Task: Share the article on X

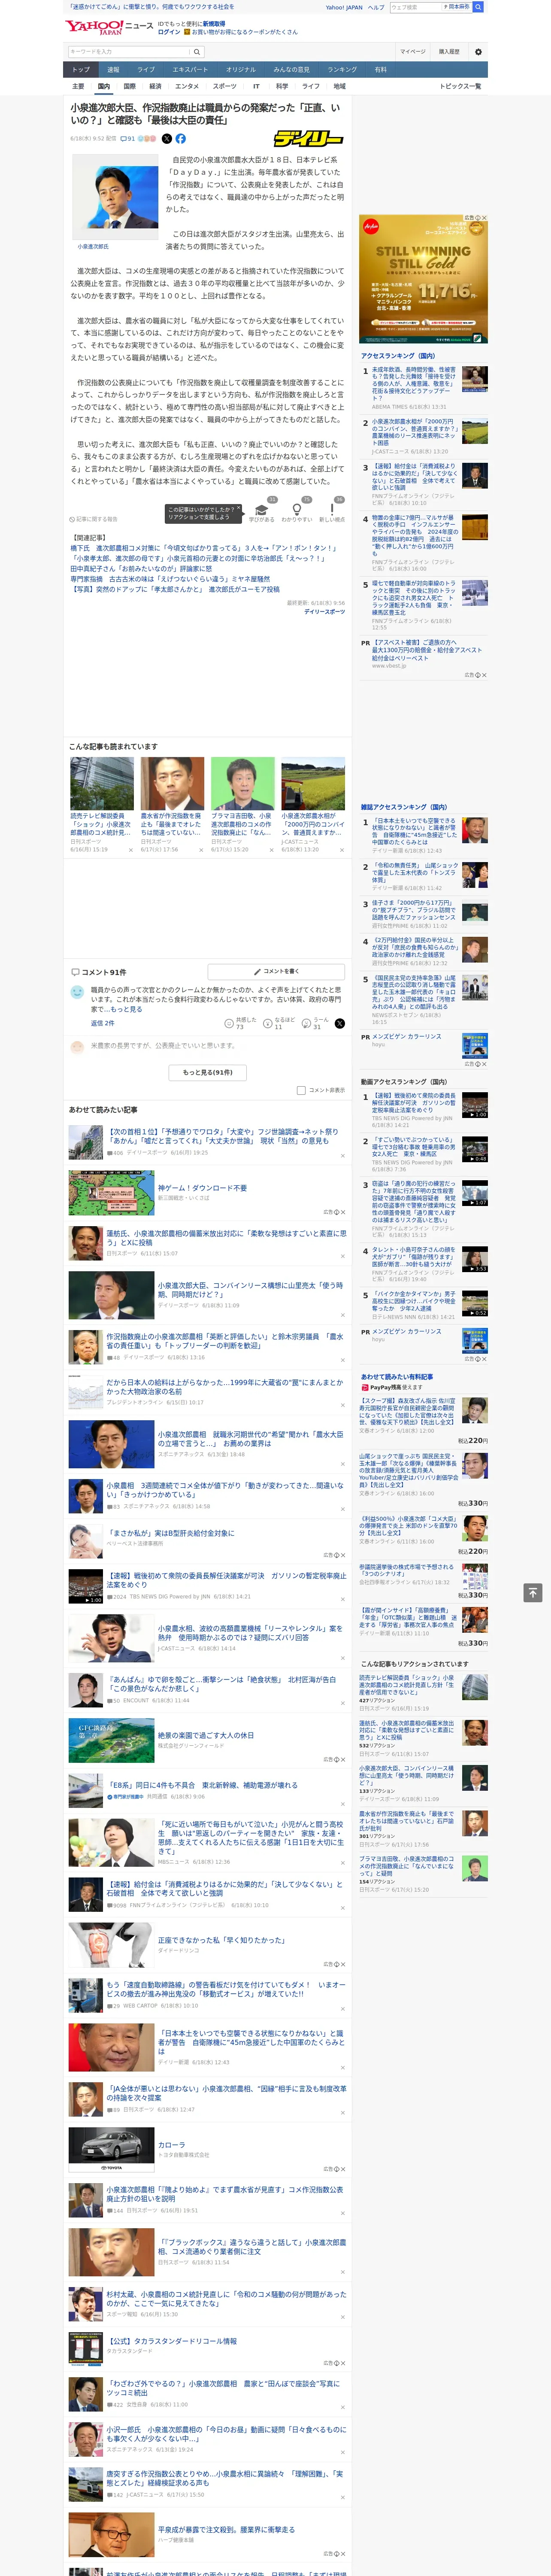Action: point(167,139)
